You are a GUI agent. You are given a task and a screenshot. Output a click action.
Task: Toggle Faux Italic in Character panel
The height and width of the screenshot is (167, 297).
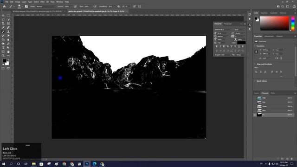point(220,46)
